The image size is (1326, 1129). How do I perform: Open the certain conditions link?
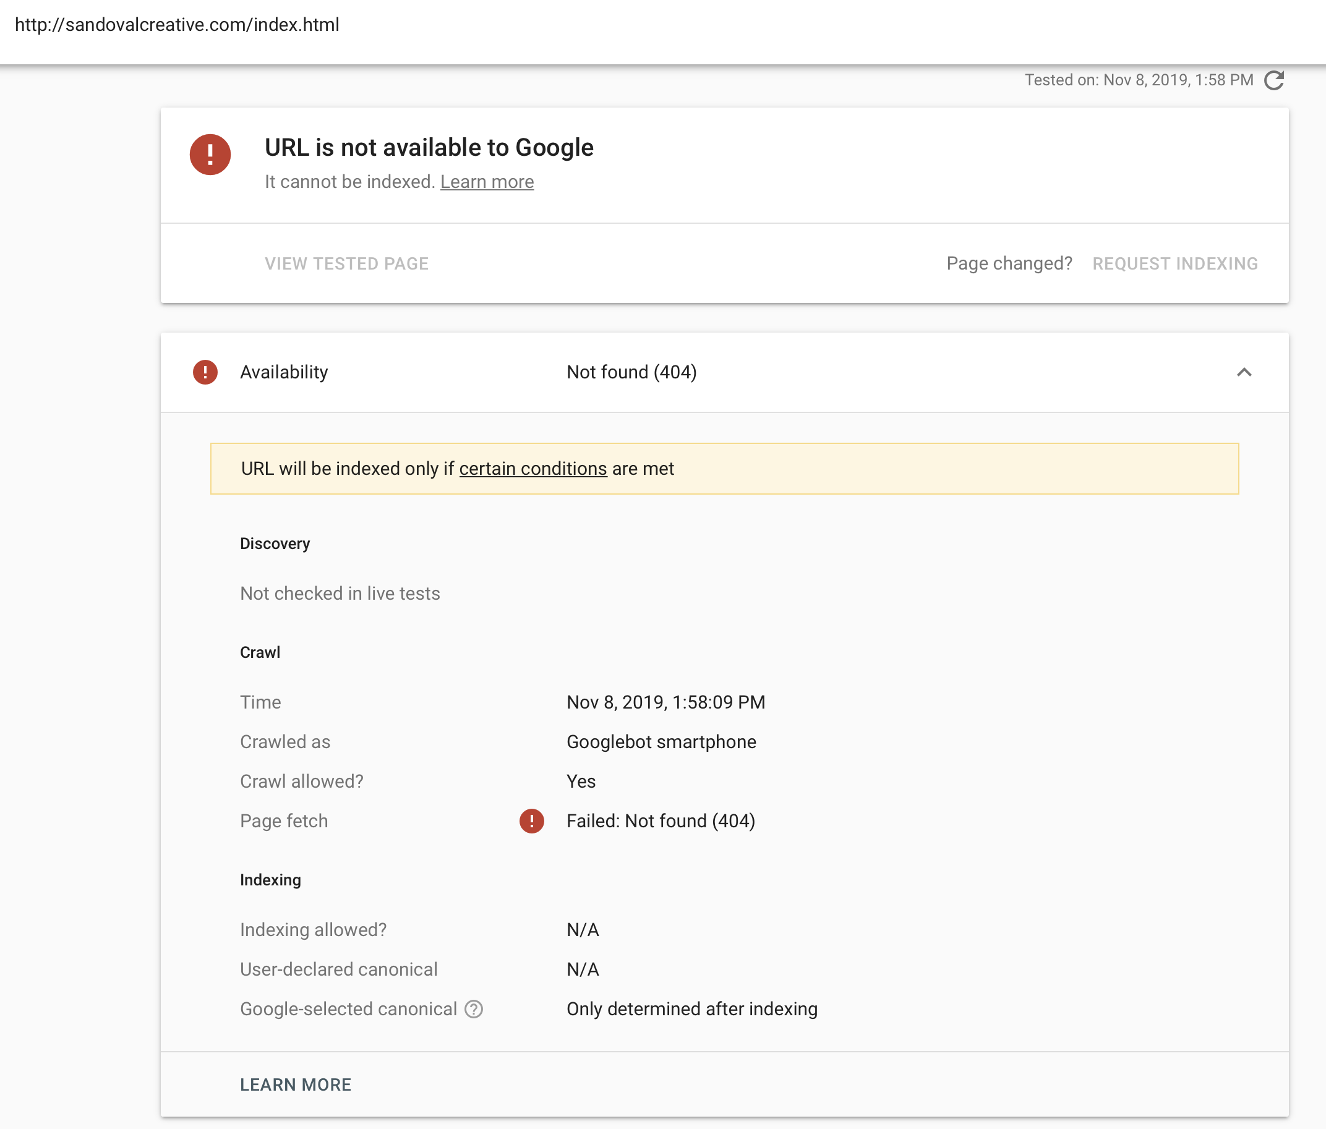(x=533, y=469)
